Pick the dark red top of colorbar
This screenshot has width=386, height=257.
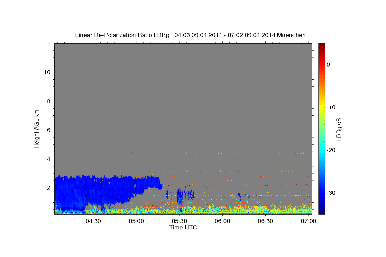pyautogui.click(x=322, y=46)
